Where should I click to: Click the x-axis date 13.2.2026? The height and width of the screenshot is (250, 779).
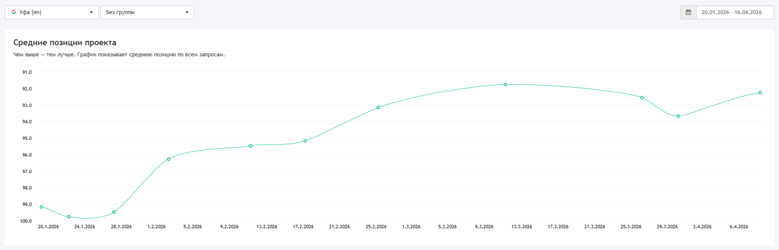coord(266,227)
